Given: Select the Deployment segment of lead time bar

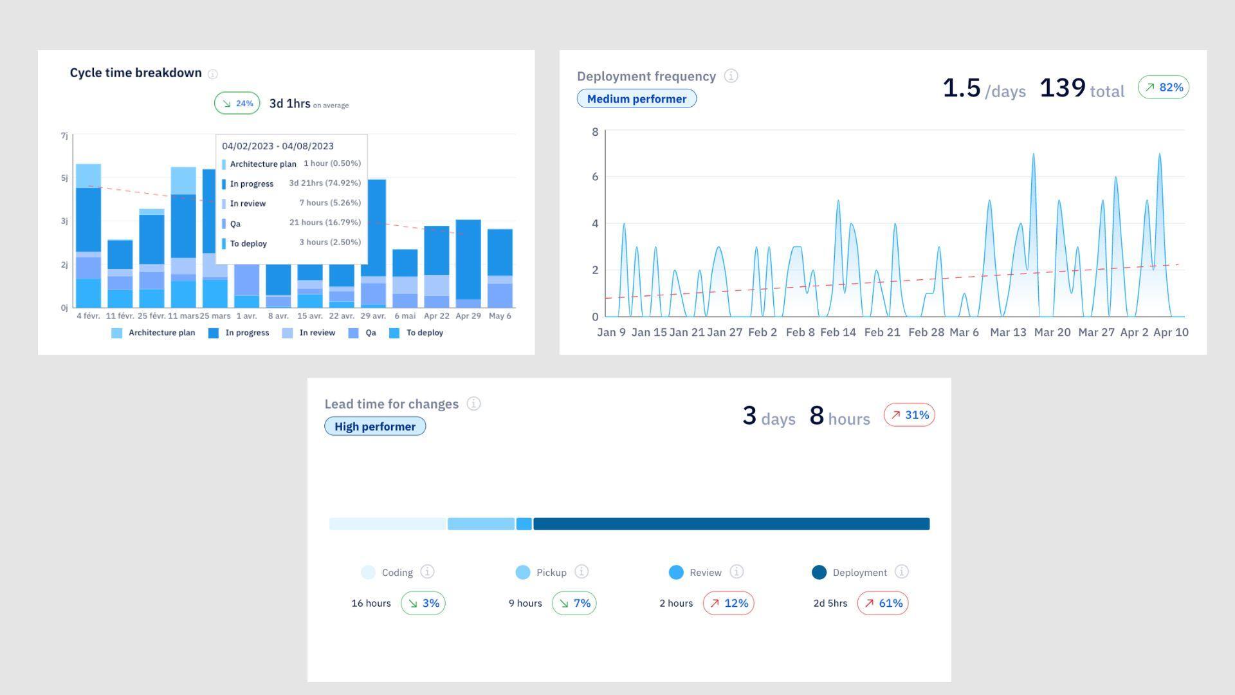Looking at the screenshot, I should point(731,524).
